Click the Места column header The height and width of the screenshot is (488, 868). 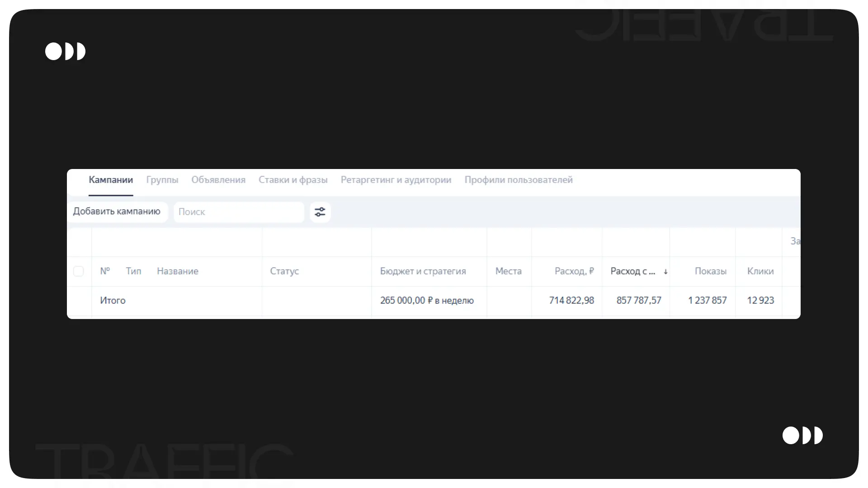pos(508,271)
